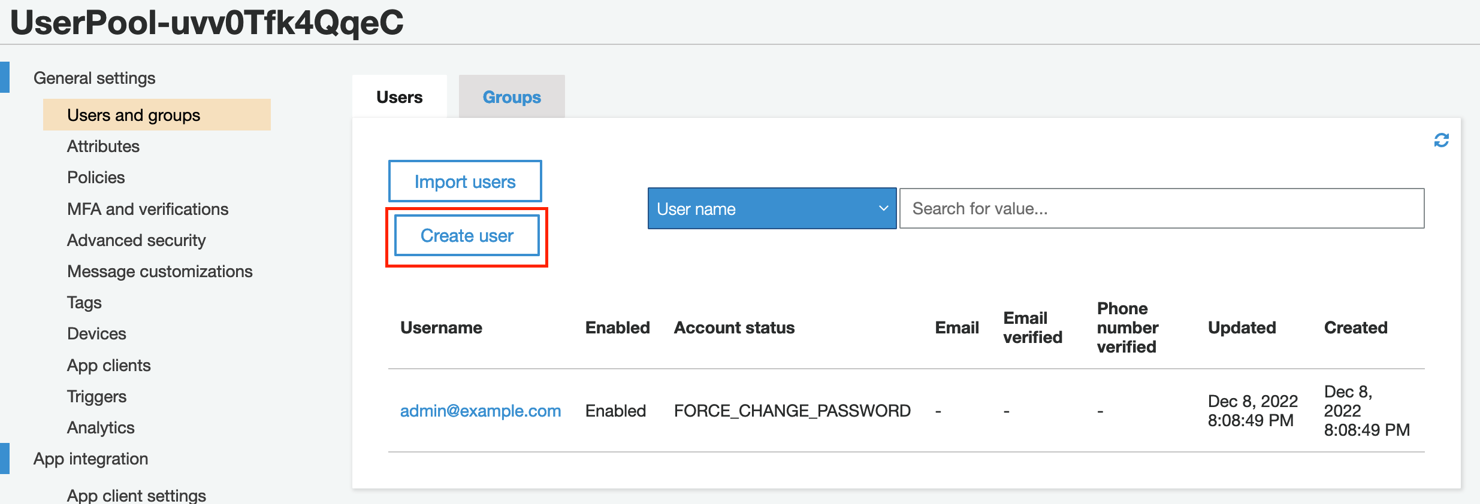Select the Users tab
Image resolution: width=1480 pixels, height=504 pixels.
(x=400, y=97)
